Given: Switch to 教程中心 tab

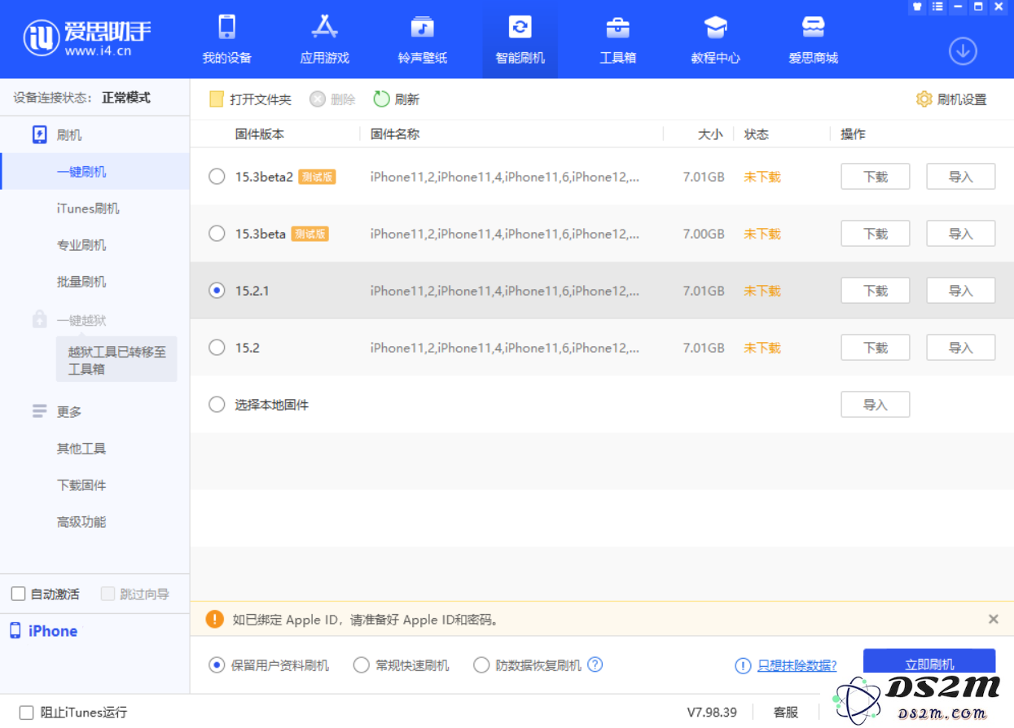Looking at the screenshot, I should coord(715,39).
